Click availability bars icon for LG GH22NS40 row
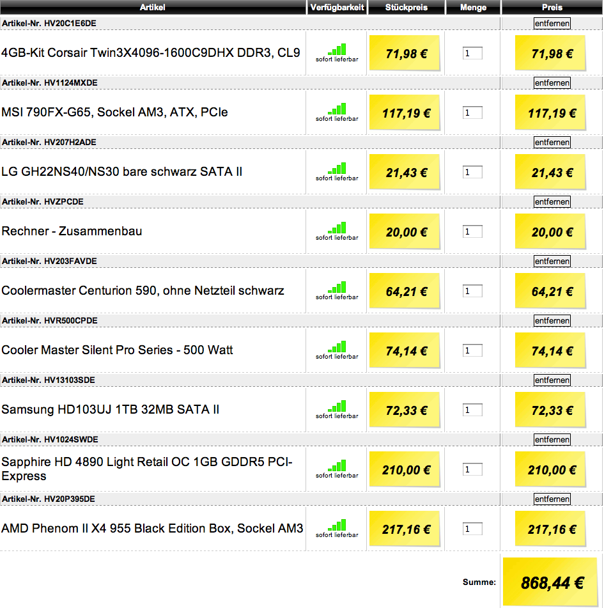Image resolution: width=604 pixels, height=608 pixels. point(337,168)
